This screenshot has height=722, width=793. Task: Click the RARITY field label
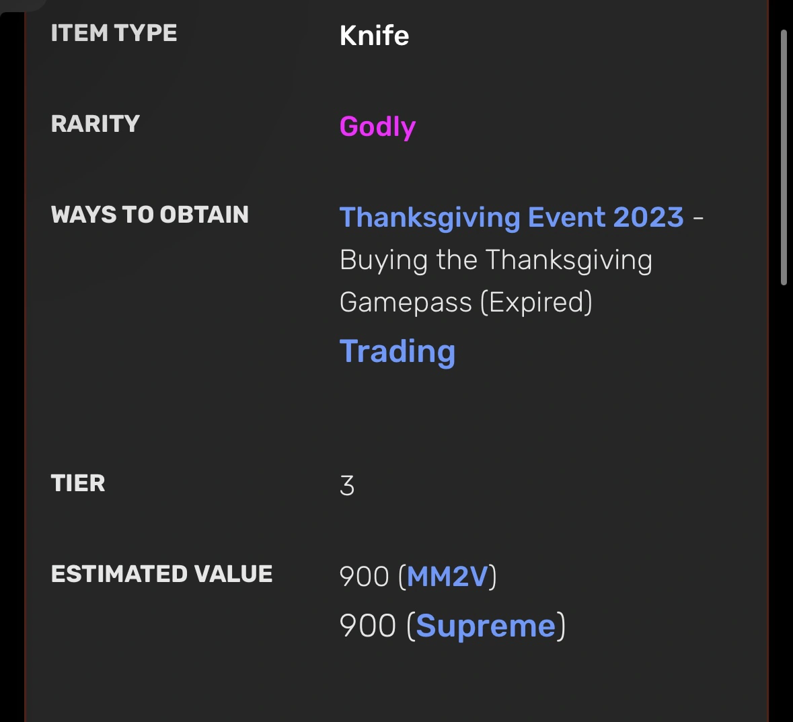[96, 123]
